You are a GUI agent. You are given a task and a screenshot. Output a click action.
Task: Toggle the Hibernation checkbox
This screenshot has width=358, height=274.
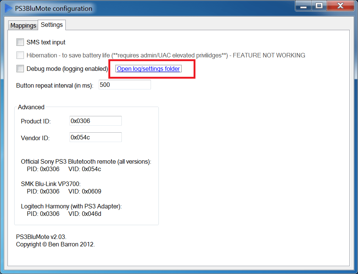(20, 55)
